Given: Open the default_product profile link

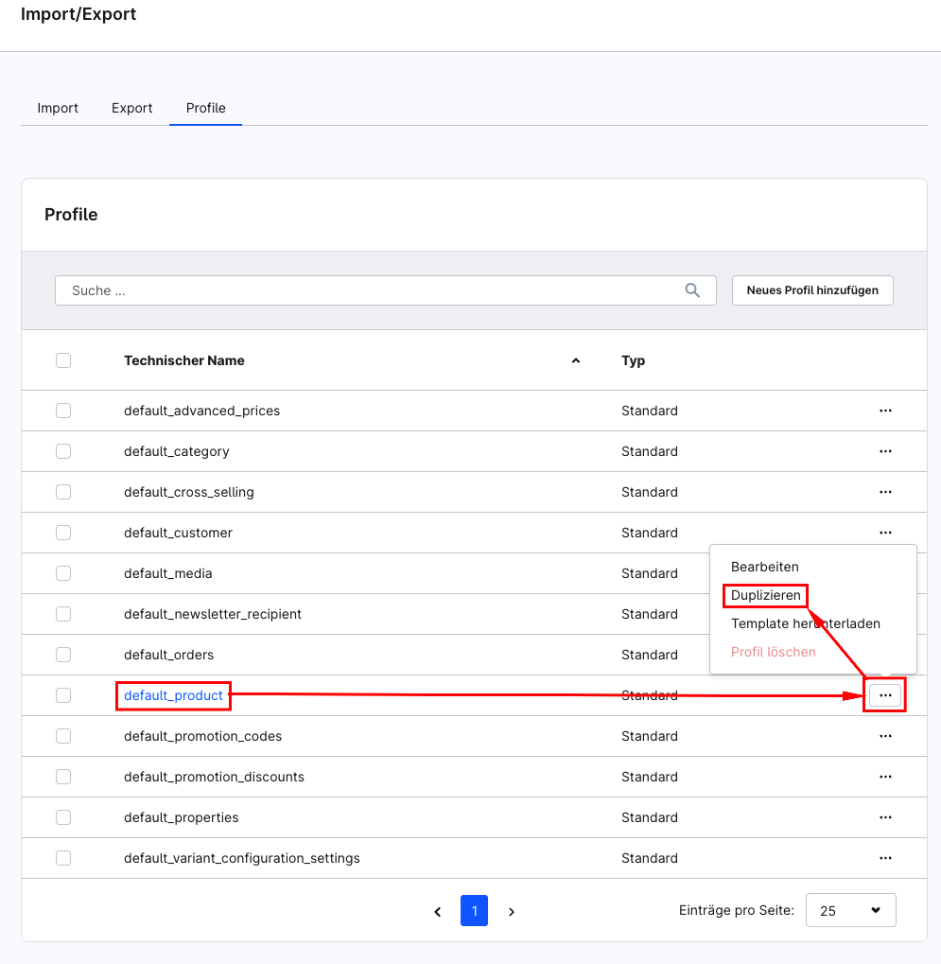Looking at the screenshot, I should pos(173,695).
